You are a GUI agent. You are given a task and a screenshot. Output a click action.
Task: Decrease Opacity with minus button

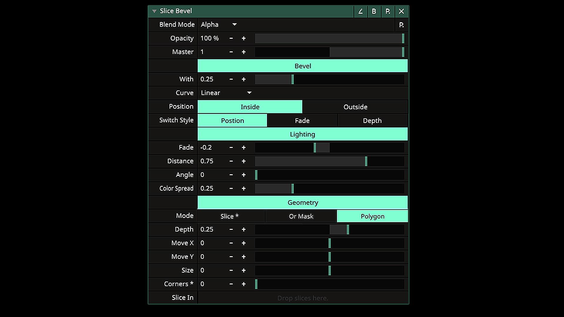pyautogui.click(x=231, y=38)
